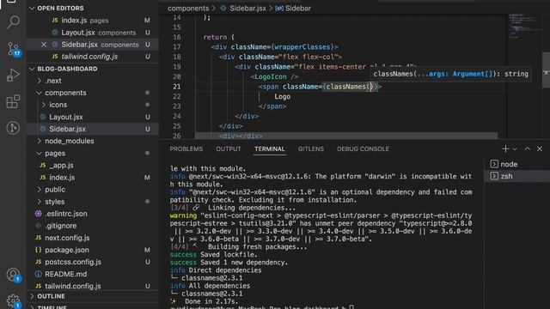Image resolution: width=550 pixels, height=309 pixels.
Task: Open Manage settings gear icon
Action: (14, 301)
